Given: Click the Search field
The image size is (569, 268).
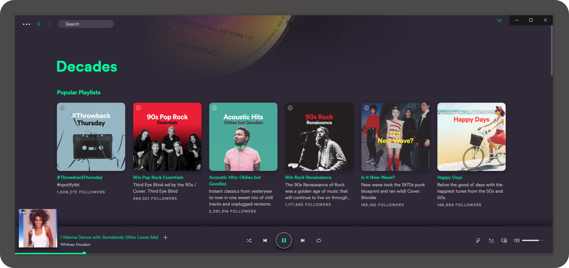Looking at the screenshot, I should (x=86, y=24).
